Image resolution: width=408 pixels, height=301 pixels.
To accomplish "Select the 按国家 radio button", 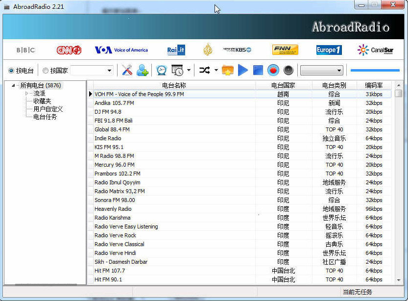I will (x=46, y=71).
